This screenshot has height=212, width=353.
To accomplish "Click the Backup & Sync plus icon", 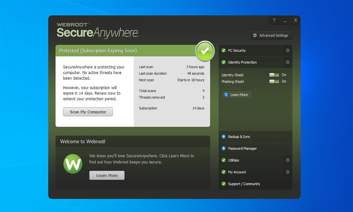I will [223, 137].
